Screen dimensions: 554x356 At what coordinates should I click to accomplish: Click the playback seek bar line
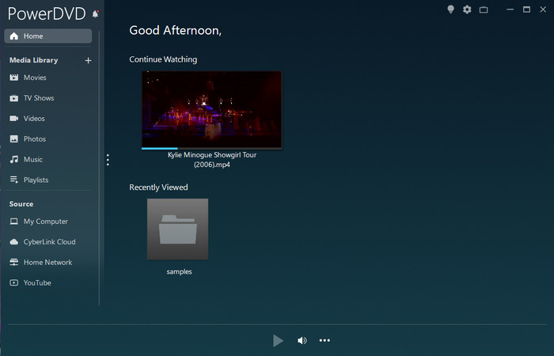pyautogui.click(x=277, y=324)
